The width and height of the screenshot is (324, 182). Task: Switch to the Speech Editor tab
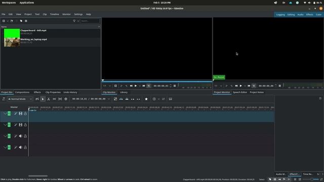click(240, 92)
